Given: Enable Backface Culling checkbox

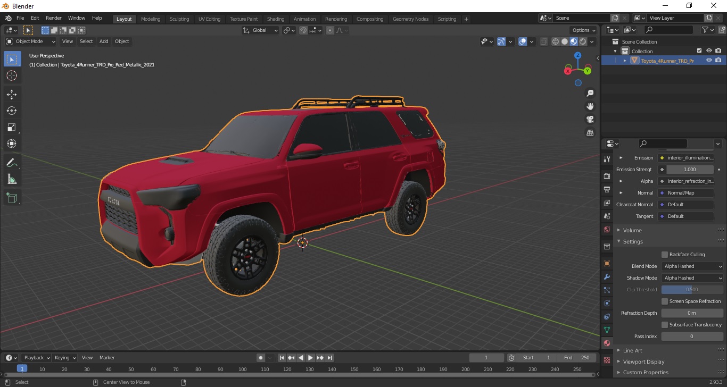Looking at the screenshot, I should pyautogui.click(x=665, y=255).
